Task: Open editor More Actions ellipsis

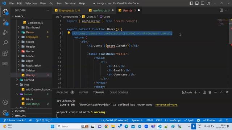Action: [227, 10]
